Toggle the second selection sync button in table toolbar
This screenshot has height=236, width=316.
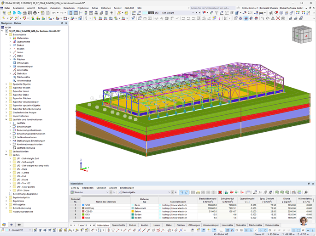point(187,192)
